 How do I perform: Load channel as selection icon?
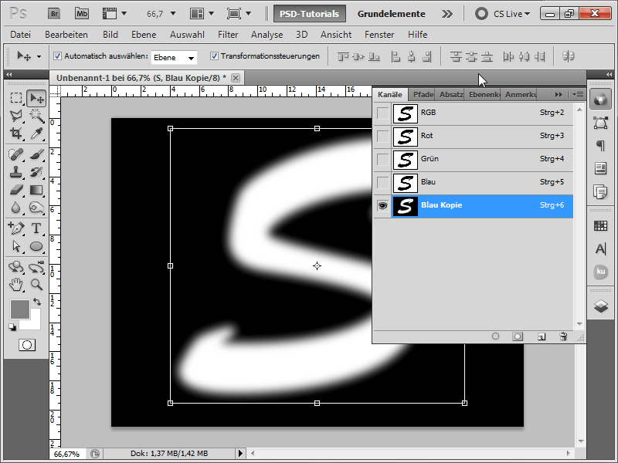tap(495, 336)
